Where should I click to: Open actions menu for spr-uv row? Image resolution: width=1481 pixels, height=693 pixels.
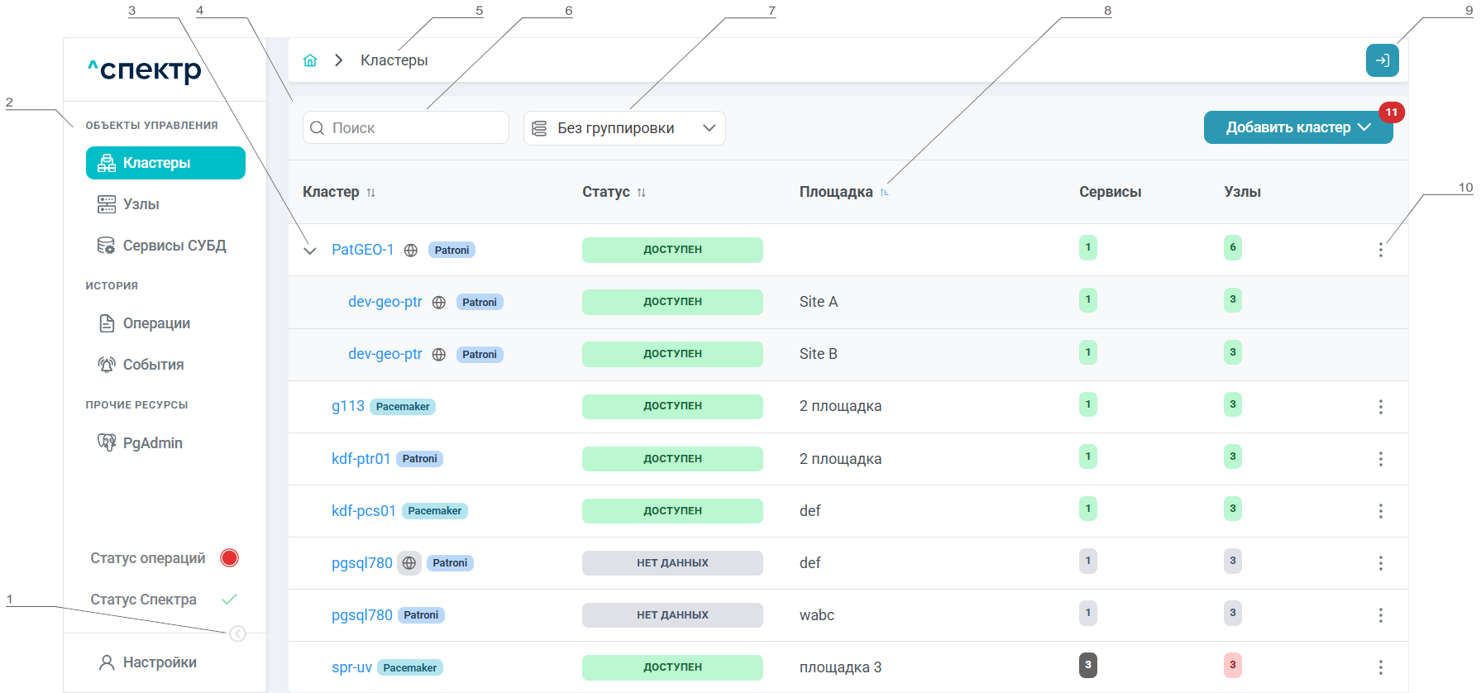click(1380, 667)
